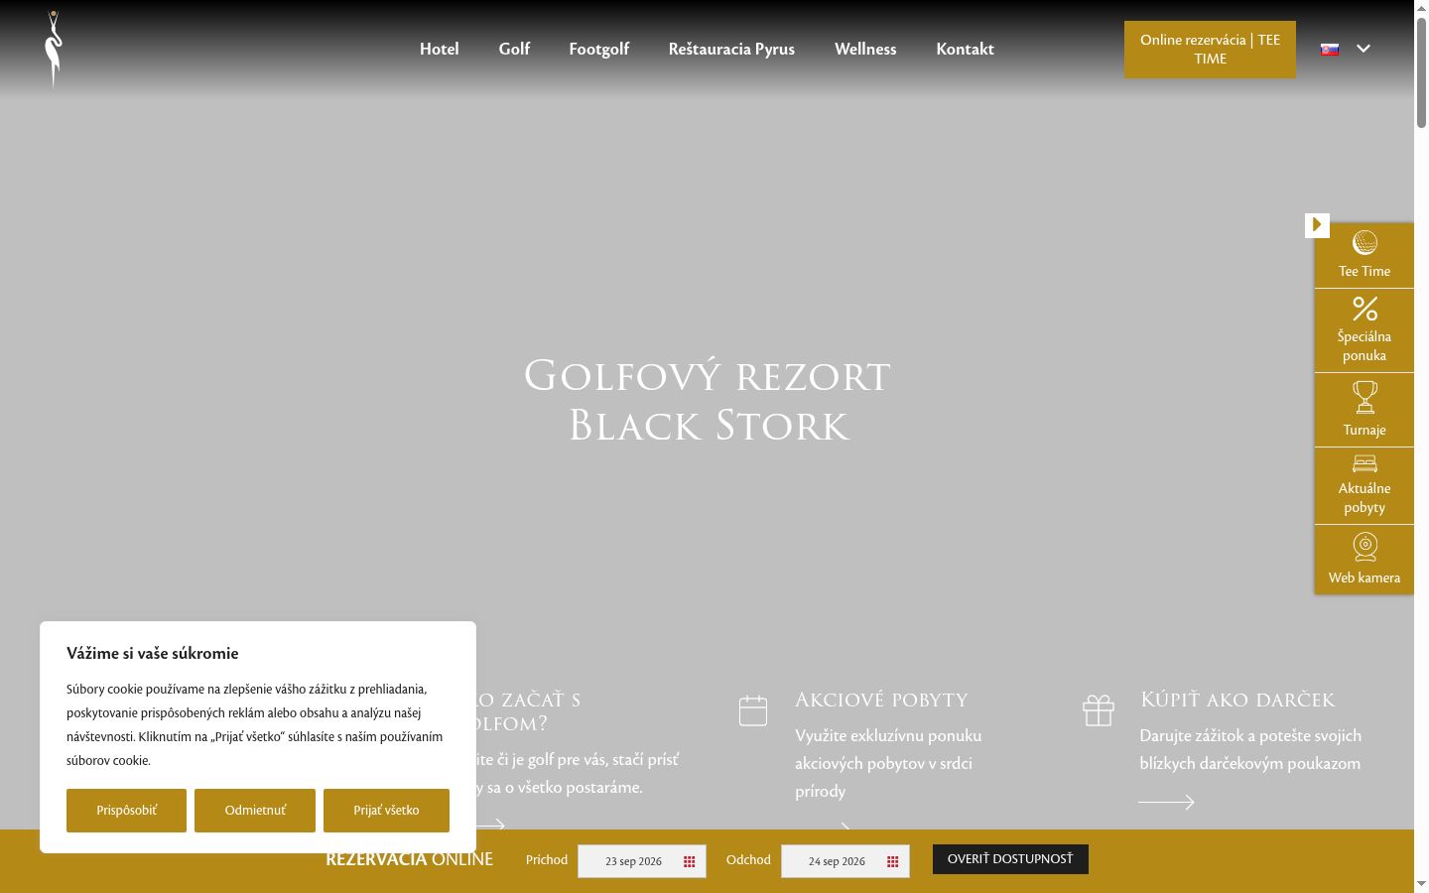The height and width of the screenshot is (893, 1429).
Task: Open the Odchod calendar picker icon
Action: pos(893,861)
